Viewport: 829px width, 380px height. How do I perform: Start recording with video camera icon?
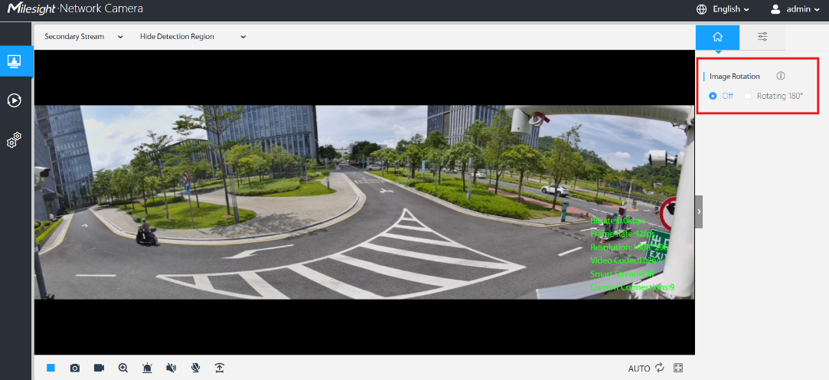(x=99, y=368)
